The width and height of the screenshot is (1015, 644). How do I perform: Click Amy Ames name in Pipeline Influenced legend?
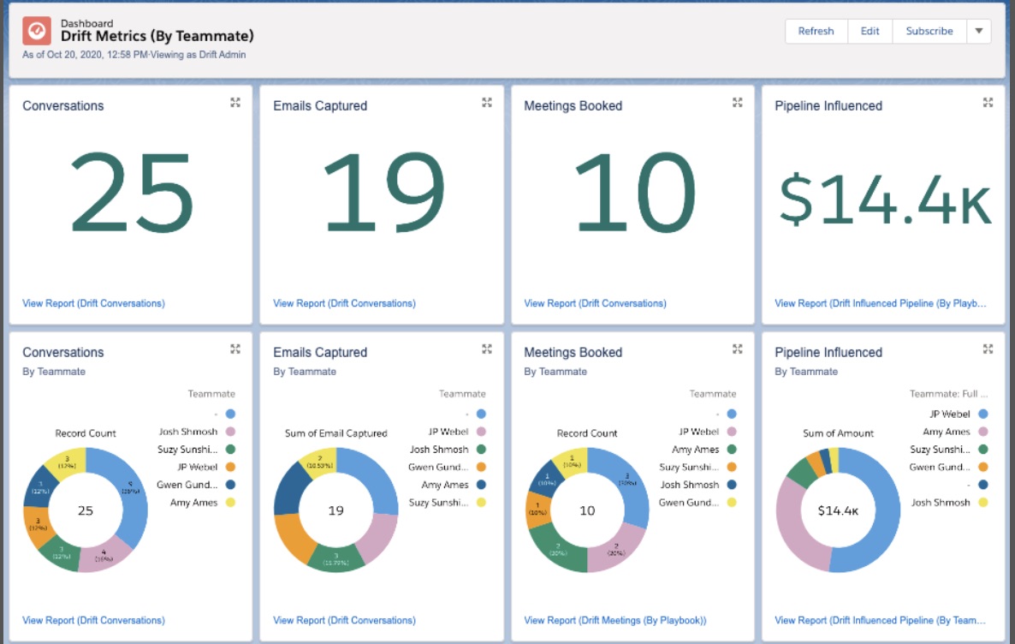[x=947, y=432]
